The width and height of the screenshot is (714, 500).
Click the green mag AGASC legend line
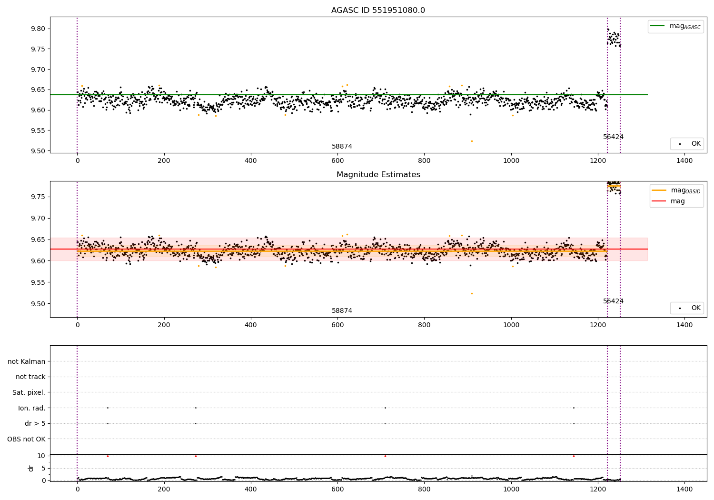[657, 26]
